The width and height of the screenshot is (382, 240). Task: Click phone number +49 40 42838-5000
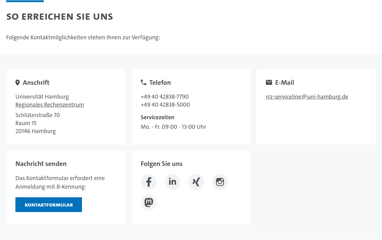(165, 105)
